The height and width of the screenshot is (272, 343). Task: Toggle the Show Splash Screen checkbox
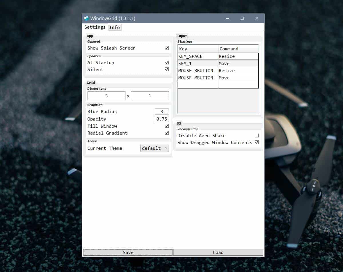pyautogui.click(x=166, y=48)
